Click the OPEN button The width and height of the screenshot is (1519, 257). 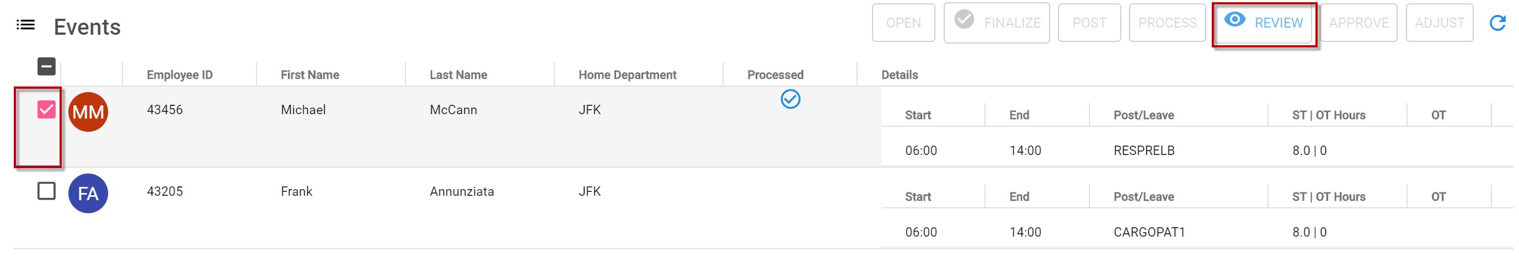pos(903,23)
